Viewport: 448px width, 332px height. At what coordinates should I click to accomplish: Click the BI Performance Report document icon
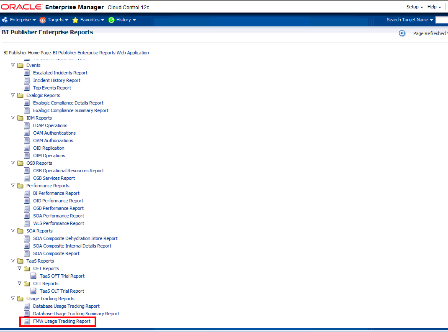[x=26, y=193]
